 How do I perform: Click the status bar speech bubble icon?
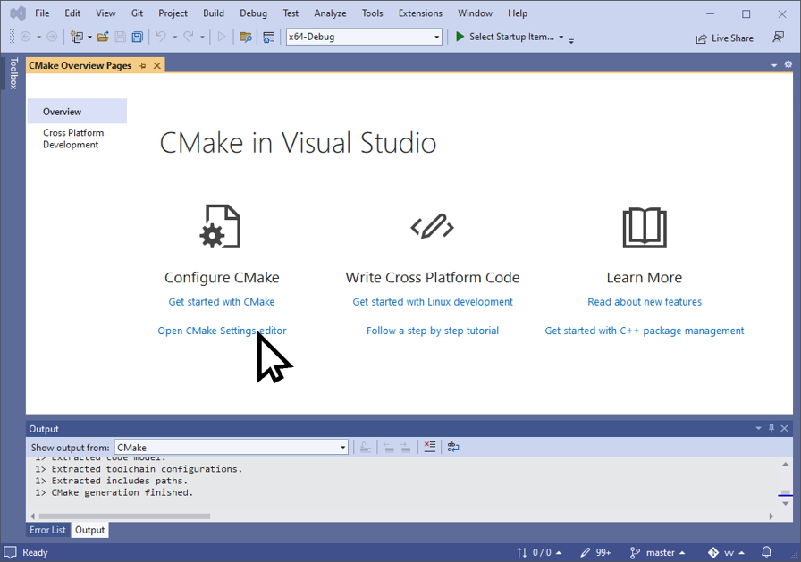coord(10,552)
